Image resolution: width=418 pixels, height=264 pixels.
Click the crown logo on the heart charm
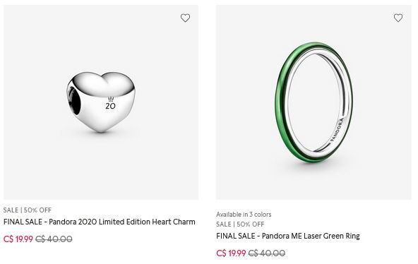tap(111, 99)
